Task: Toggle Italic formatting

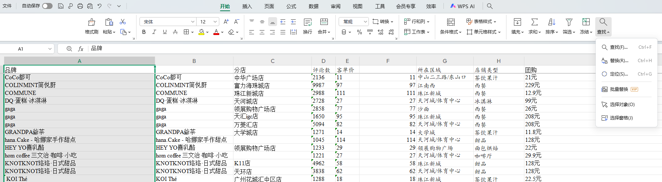Action: pyautogui.click(x=154, y=32)
